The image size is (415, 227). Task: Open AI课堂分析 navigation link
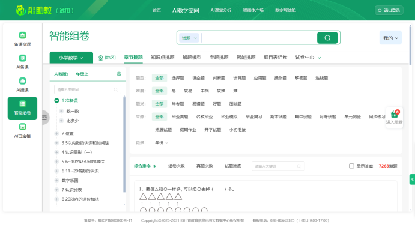[x=221, y=10]
